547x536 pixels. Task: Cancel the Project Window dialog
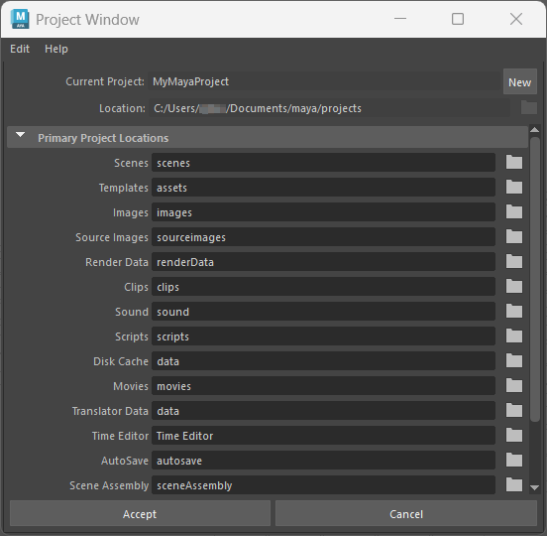(x=406, y=513)
